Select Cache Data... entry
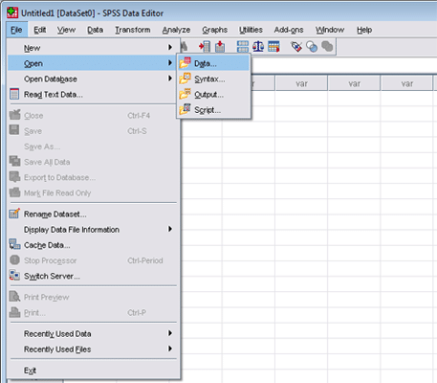437x383 pixels. [x=93, y=245]
